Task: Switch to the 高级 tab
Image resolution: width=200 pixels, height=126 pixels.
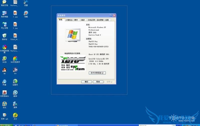Action: click(84, 20)
